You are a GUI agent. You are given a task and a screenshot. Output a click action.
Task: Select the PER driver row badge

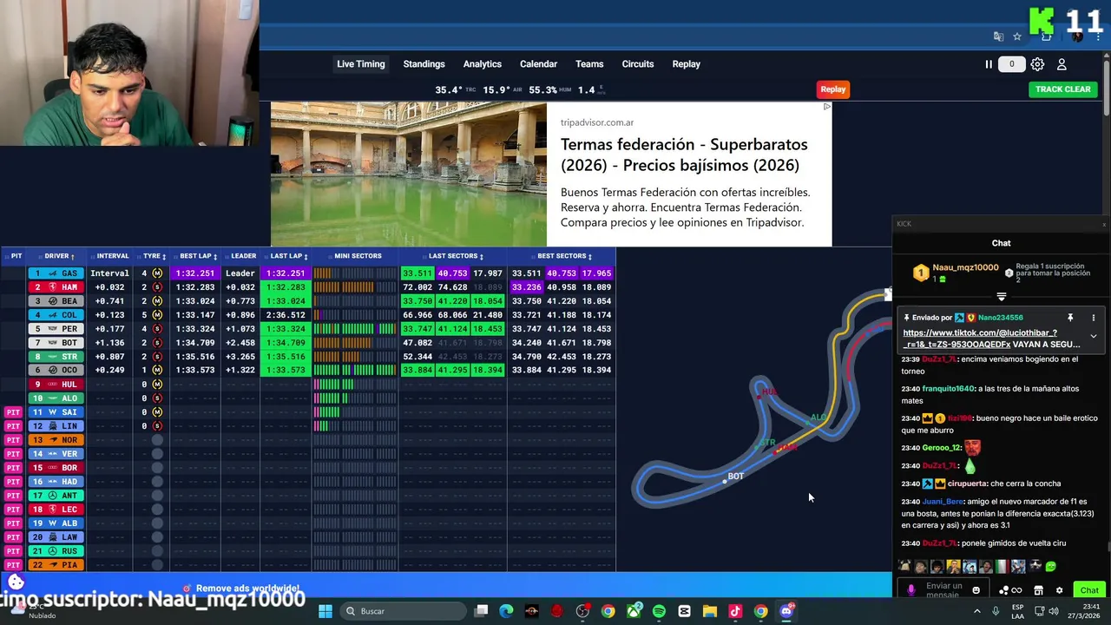pos(56,329)
